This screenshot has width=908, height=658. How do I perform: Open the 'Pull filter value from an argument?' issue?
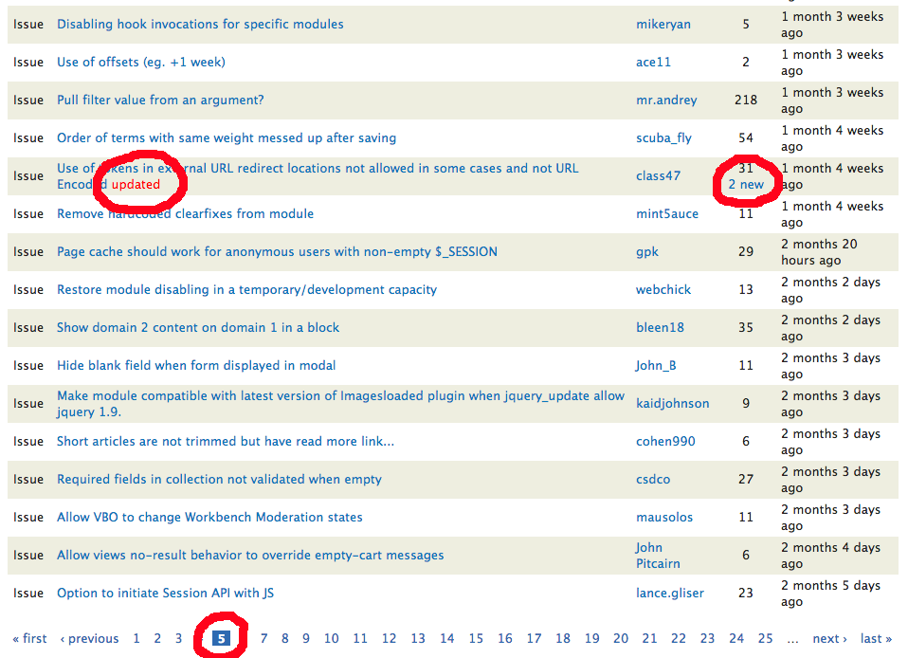tap(160, 100)
